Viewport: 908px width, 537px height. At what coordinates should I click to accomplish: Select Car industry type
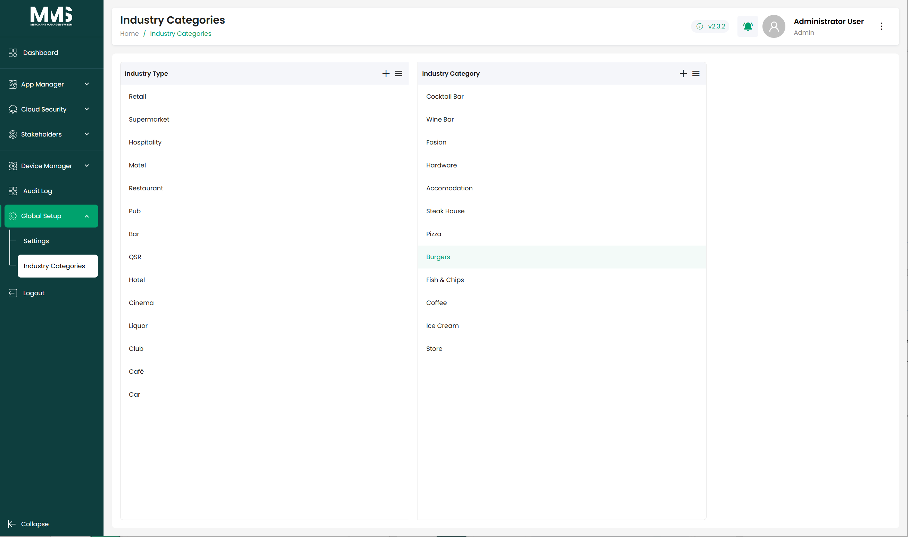(x=264, y=395)
